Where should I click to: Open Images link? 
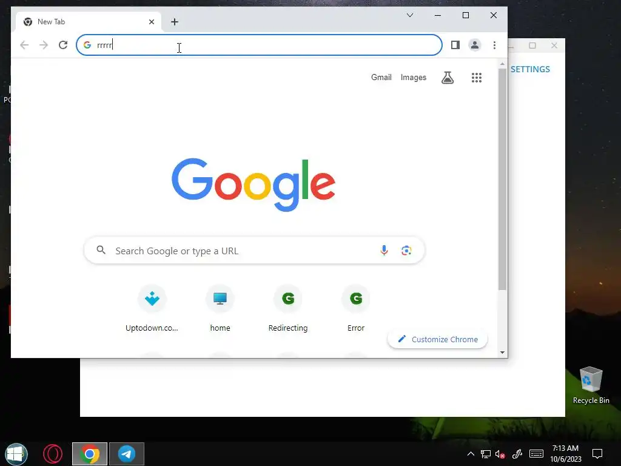coord(414,77)
